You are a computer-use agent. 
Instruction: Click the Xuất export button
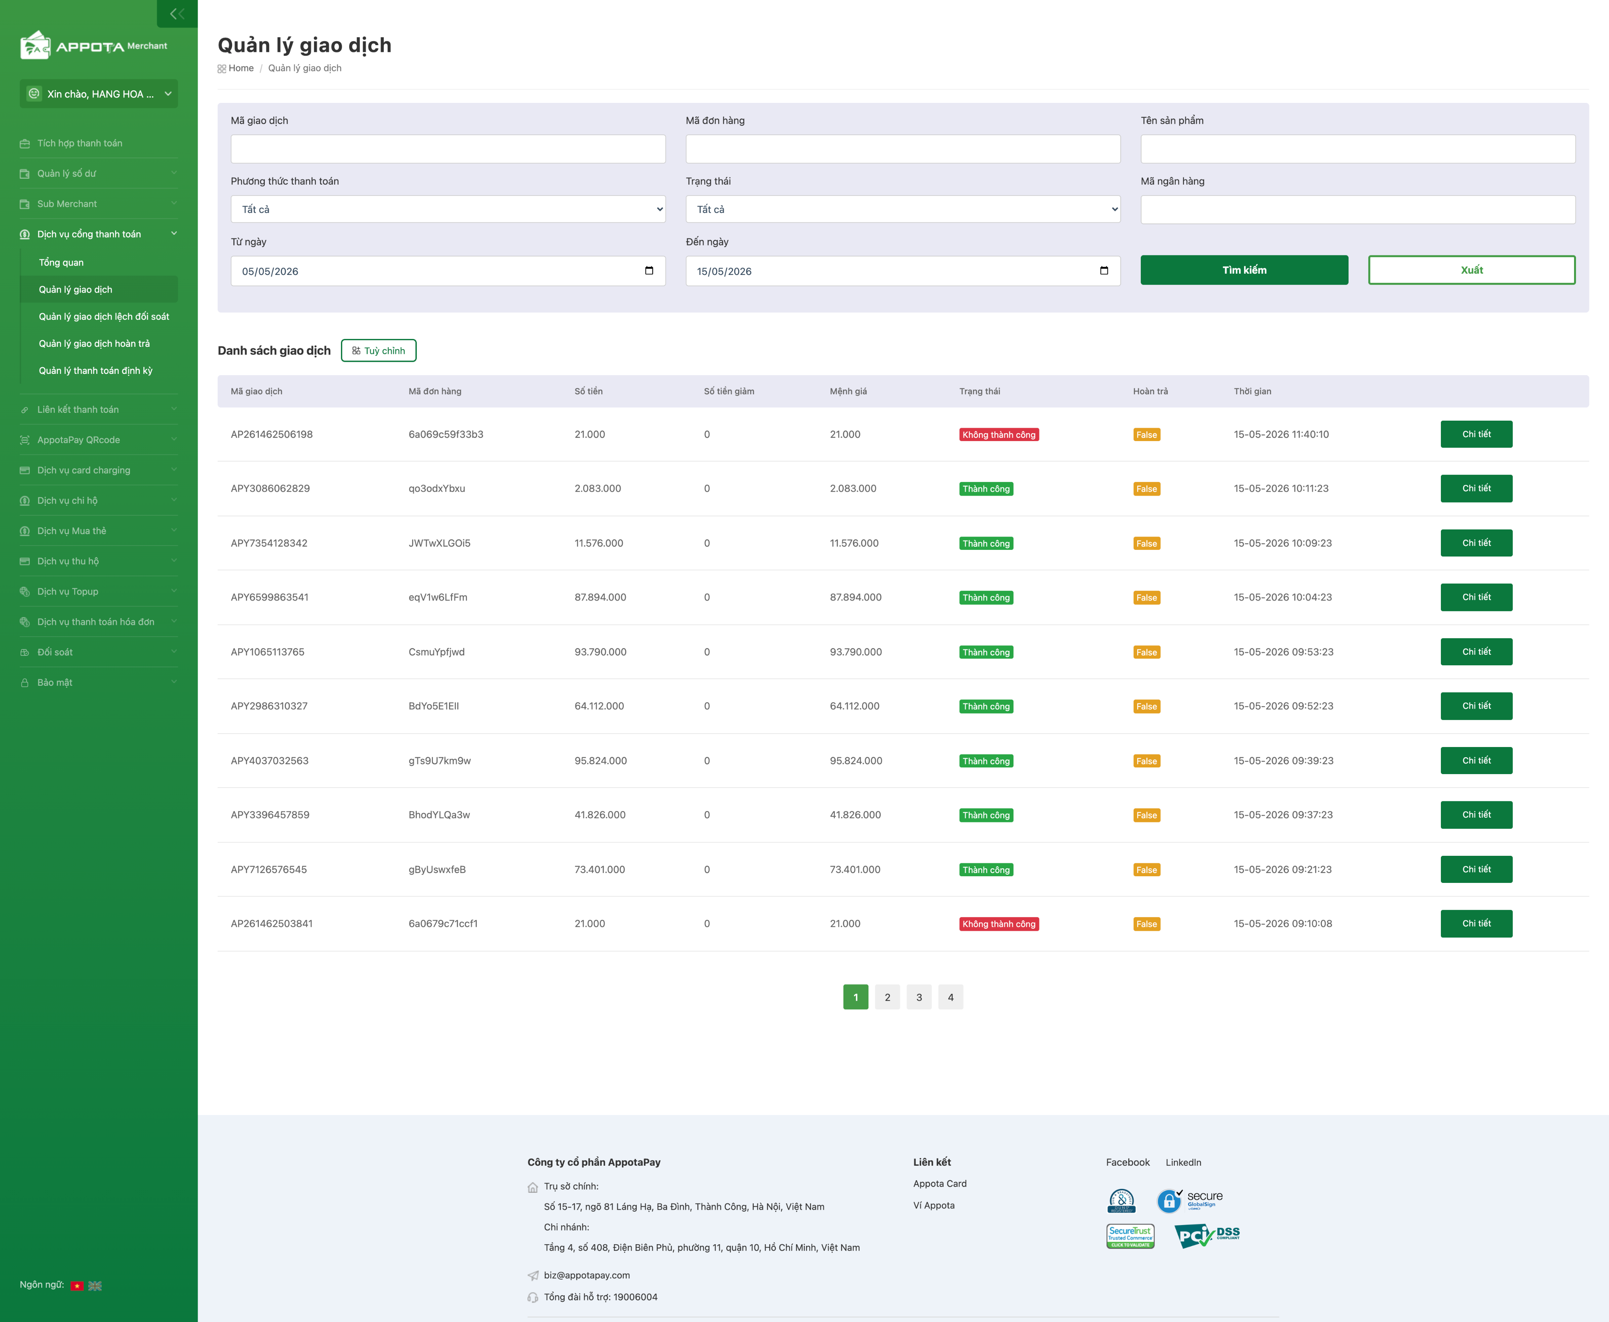pos(1471,270)
